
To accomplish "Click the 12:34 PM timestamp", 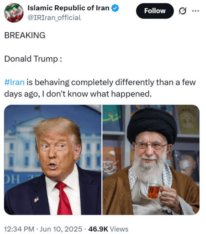I will tap(19, 229).
